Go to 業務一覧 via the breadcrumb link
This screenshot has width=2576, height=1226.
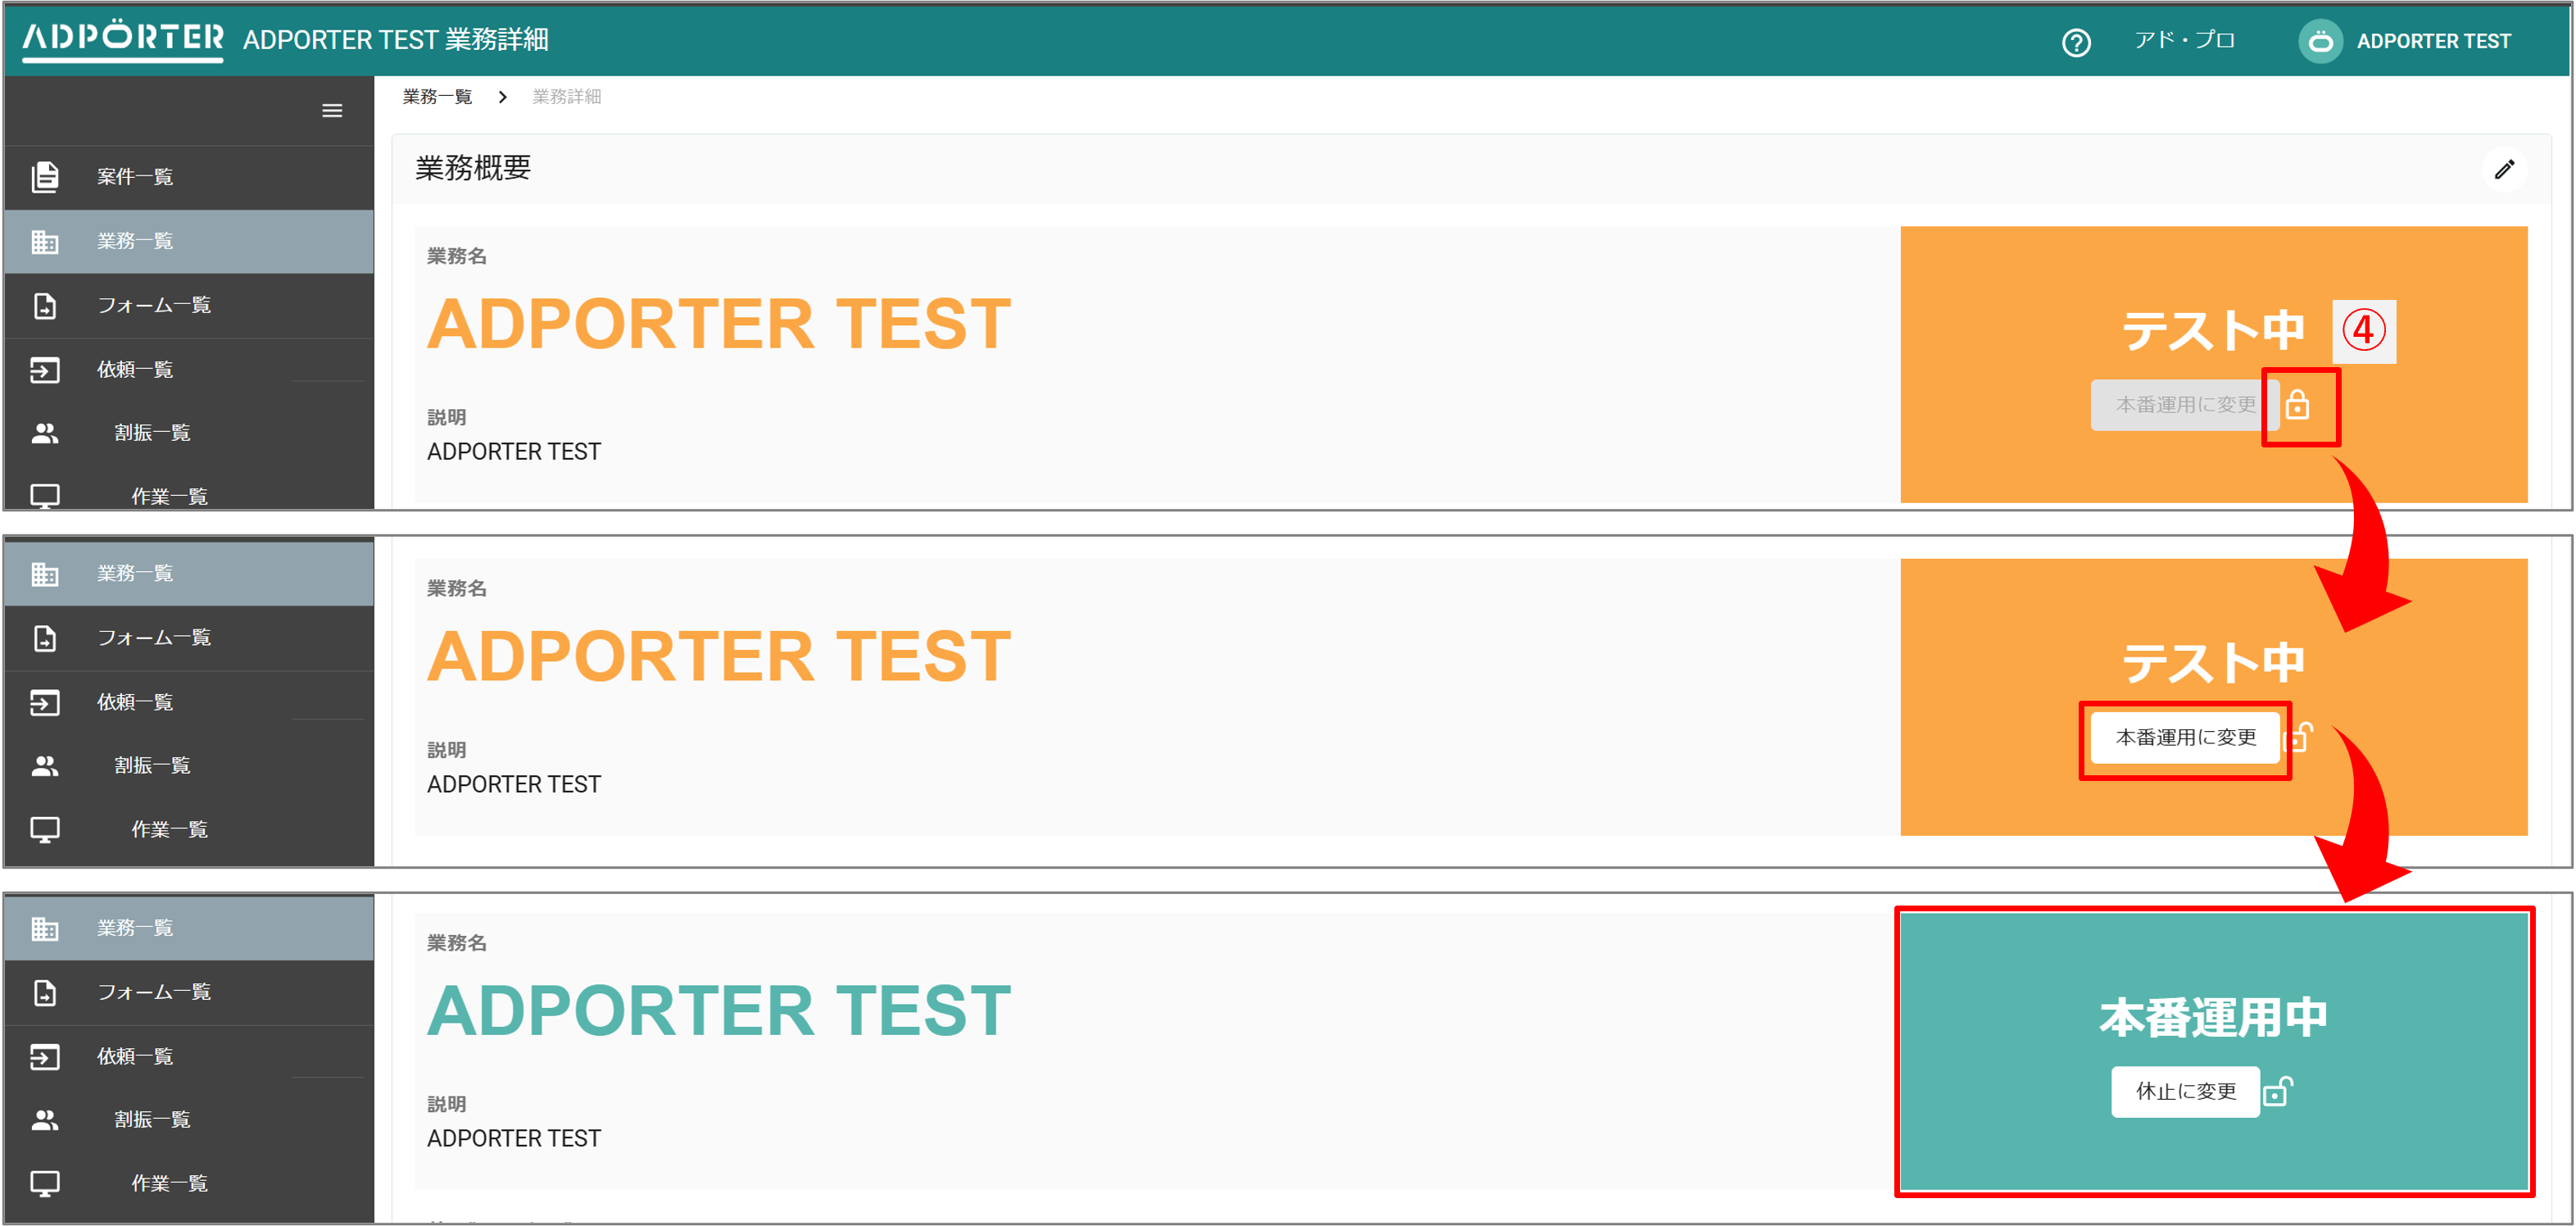[437, 97]
